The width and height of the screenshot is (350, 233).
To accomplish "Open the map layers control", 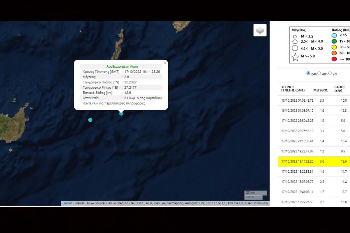I will 260,30.
